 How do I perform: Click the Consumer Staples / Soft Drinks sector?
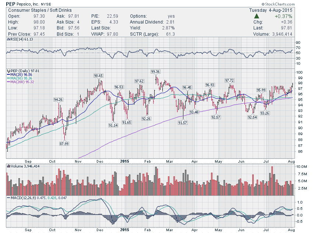40,10
